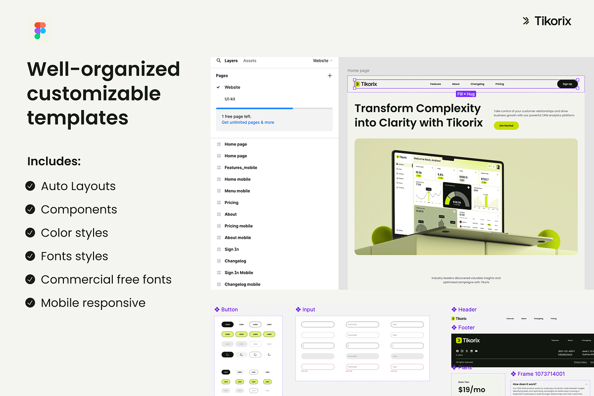
Task: Switch to the Layers tab
Action: tap(231, 60)
